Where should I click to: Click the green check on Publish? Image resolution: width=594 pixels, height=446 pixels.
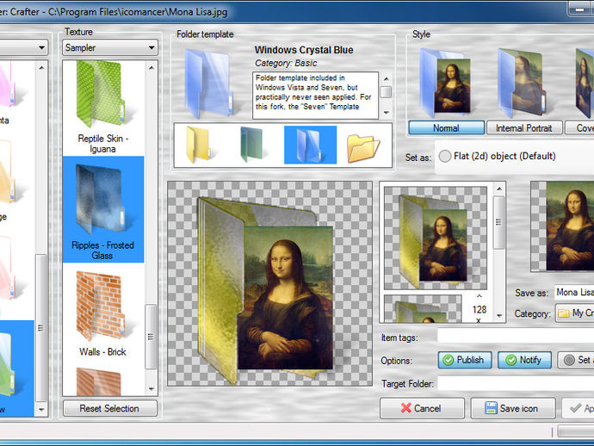coord(449,360)
